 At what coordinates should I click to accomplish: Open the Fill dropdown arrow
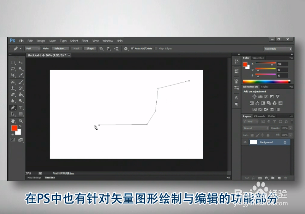point(291,135)
